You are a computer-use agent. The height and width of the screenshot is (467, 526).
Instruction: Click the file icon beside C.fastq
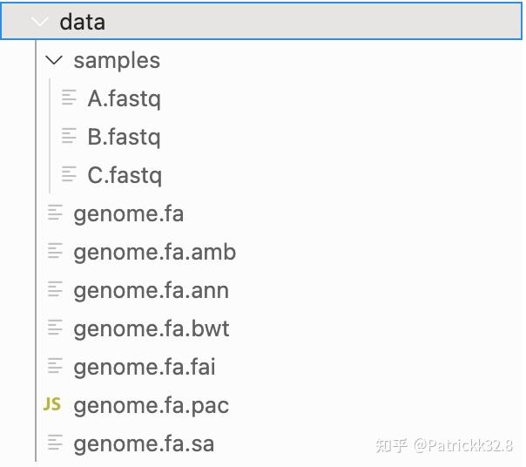[x=70, y=175]
